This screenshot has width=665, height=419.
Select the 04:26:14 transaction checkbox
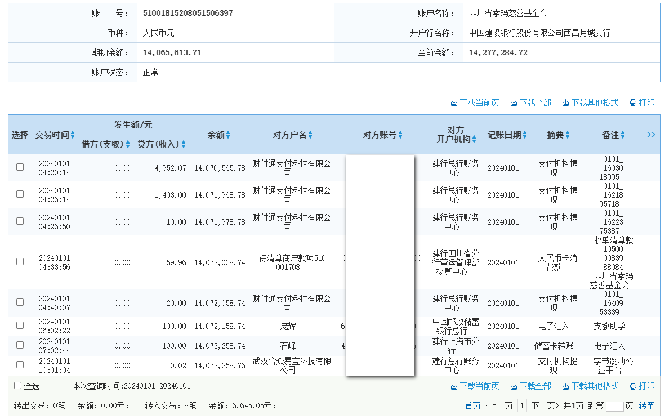20,194
